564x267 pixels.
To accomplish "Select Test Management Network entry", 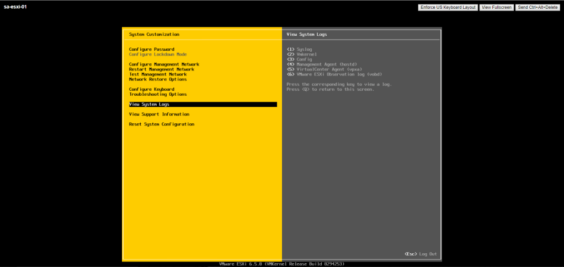I will 158,74.
